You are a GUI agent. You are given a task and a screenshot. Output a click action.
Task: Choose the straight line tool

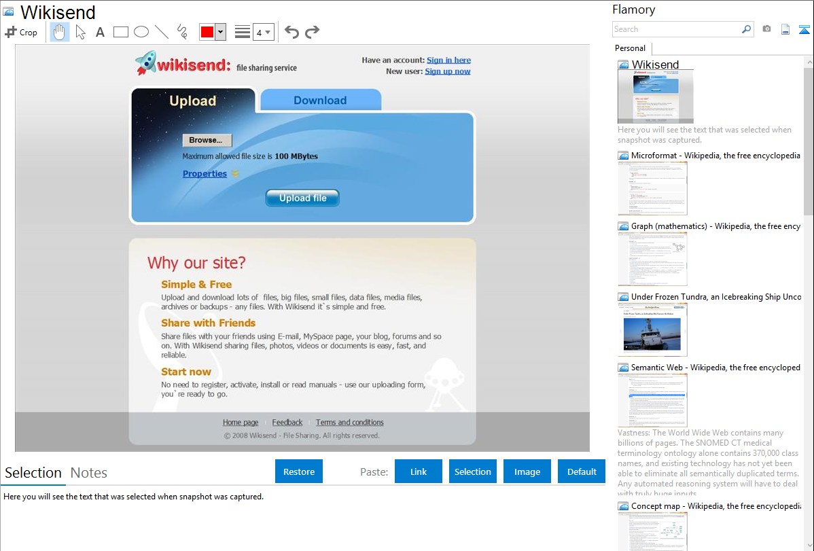coord(162,32)
